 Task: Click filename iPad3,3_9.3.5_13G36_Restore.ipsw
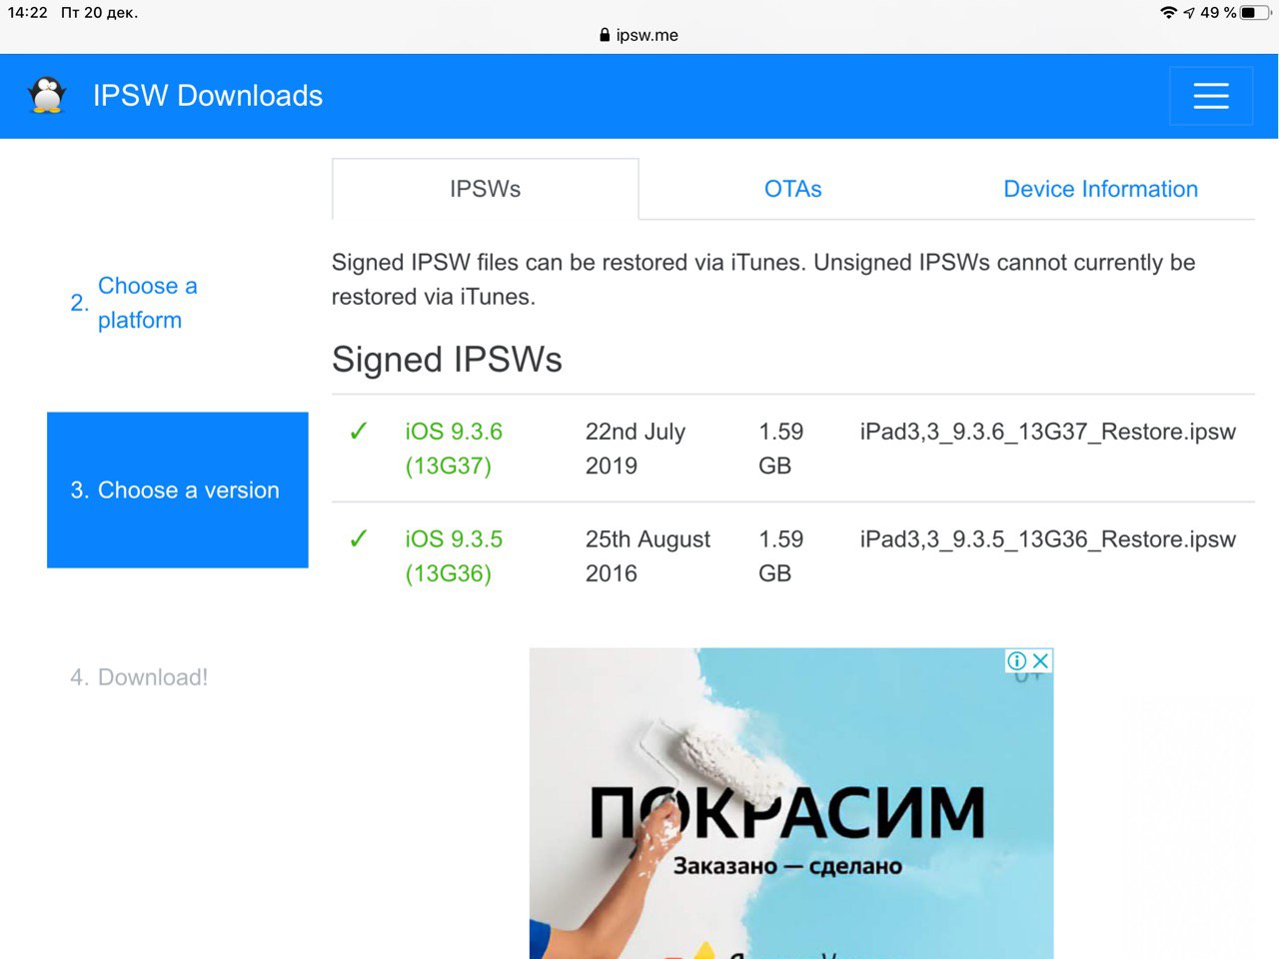click(x=1048, y=539)
